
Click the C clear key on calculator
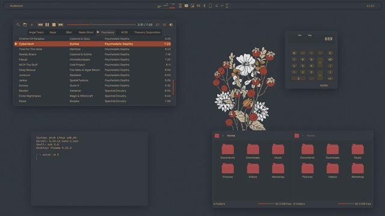[x=330, y=53]
